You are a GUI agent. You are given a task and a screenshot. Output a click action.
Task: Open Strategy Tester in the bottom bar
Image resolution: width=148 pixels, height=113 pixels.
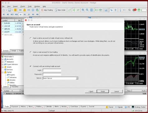pyautogui.click(x=139, y=107)
